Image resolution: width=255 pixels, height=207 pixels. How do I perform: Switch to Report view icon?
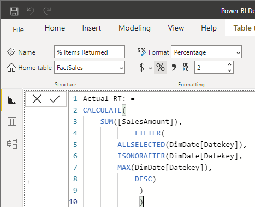point(12,100)
